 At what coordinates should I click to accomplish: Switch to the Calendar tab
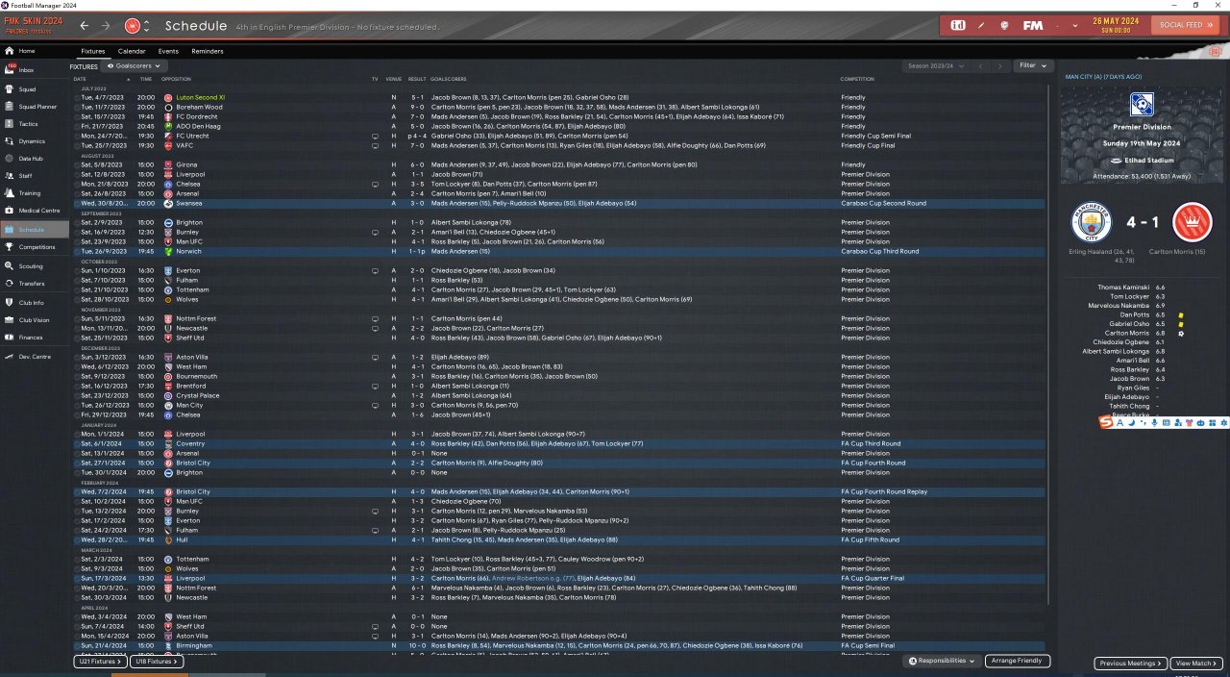[x=132, y=51]
